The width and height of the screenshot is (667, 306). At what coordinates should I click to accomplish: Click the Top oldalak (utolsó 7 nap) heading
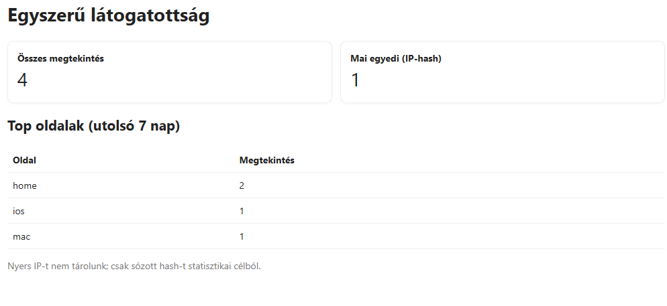pos(93,126)
